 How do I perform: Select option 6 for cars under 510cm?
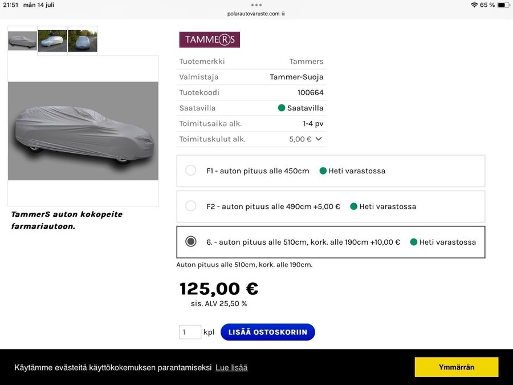point(191,242)
